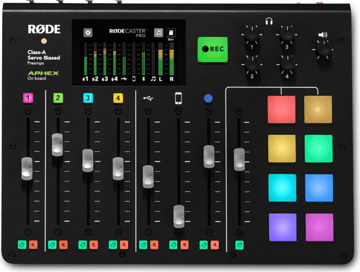Click headphone volume knob 1
Image resolution: width=360 pixels, height=272 pixels.
tap(252, 35)
